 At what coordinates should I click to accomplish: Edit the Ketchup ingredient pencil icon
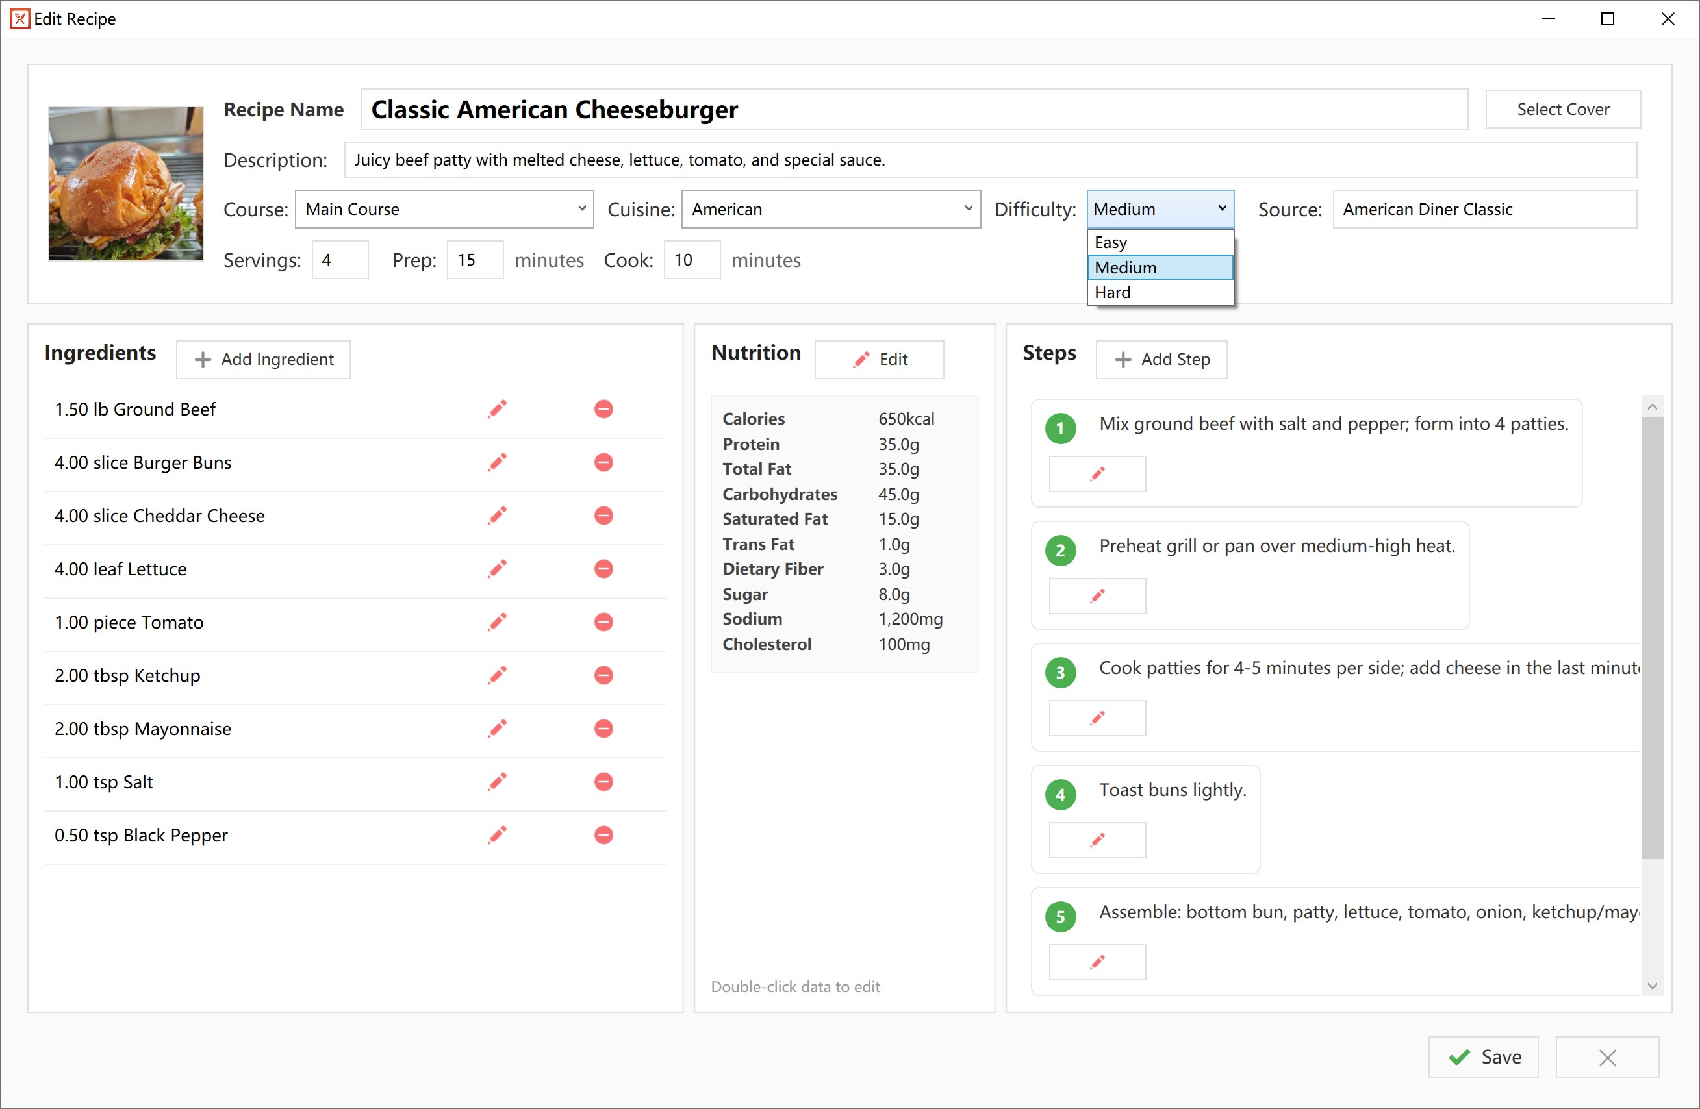pos(497,675)
